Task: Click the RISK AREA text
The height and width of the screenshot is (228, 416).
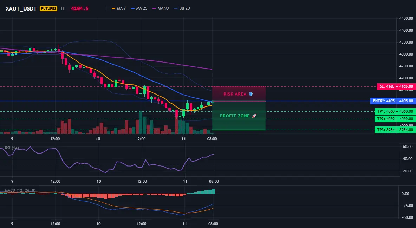Action: point(235,94)
